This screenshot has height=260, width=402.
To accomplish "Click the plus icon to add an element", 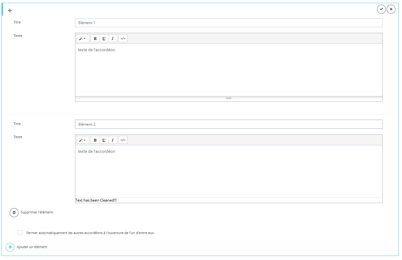I will 10,247.
